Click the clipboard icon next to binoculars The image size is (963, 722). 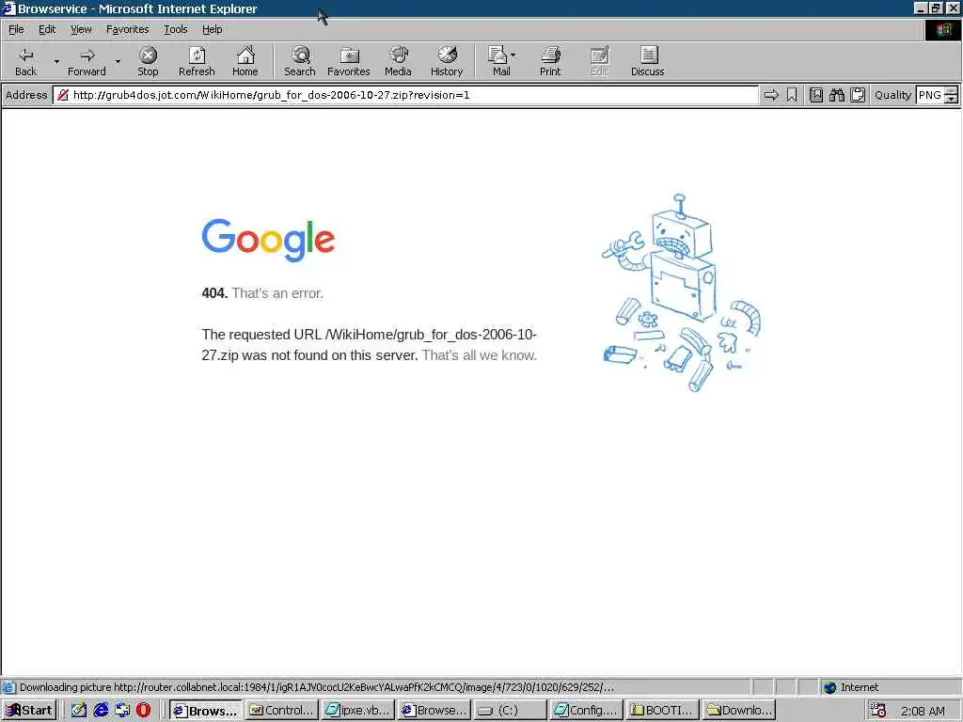tap(858, 95)
